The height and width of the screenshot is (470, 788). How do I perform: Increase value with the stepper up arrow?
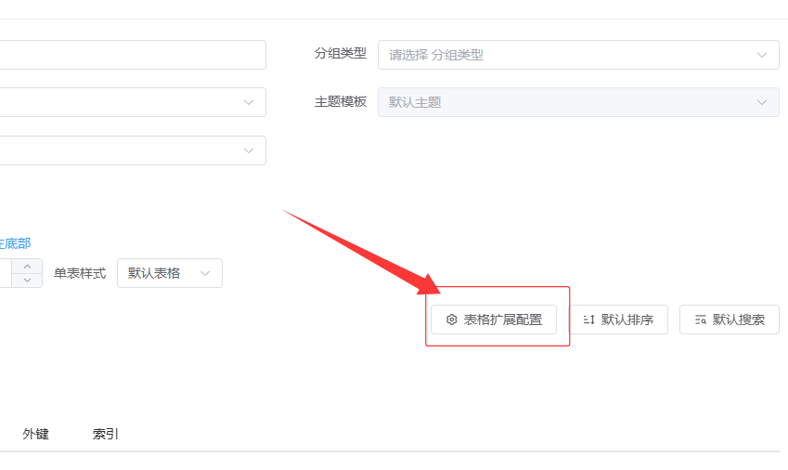pyautogui.click(x=27, y=267)
